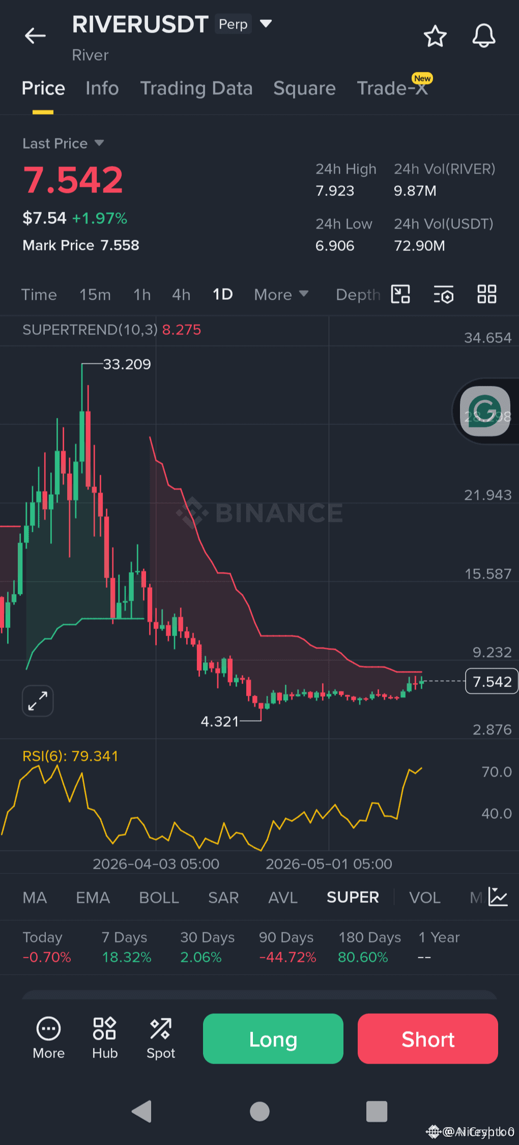Tap the 30 Days 2.06% performance

click(208, 947)
